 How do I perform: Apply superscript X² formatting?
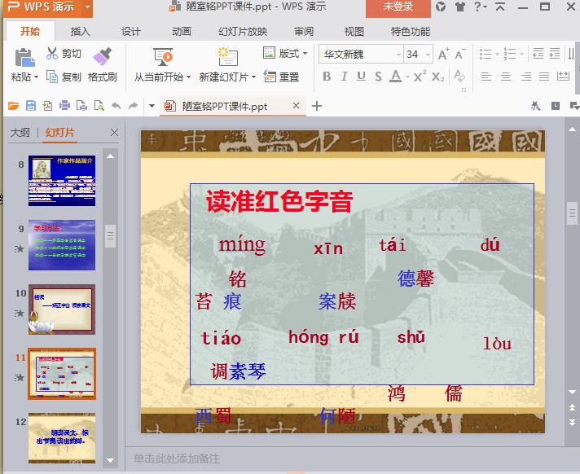[x=420, y=77]
